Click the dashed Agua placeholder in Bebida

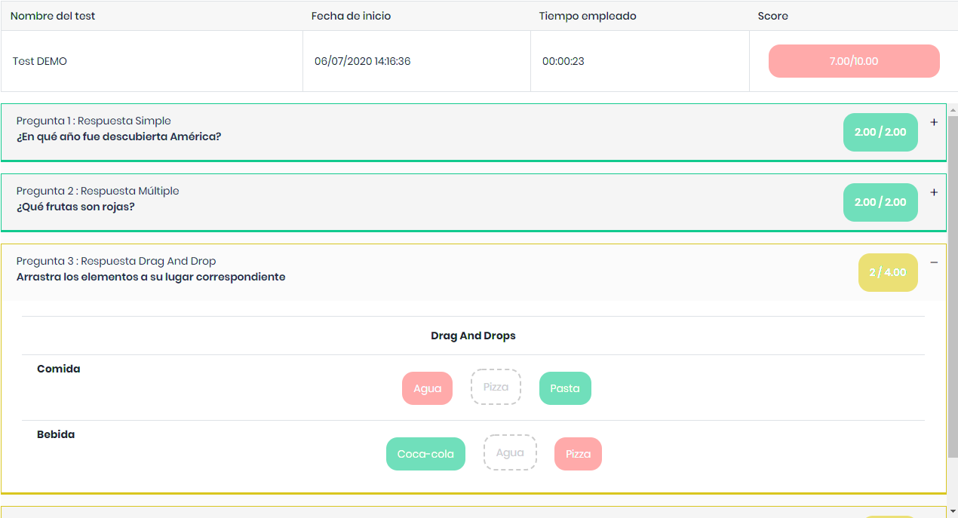510,452
